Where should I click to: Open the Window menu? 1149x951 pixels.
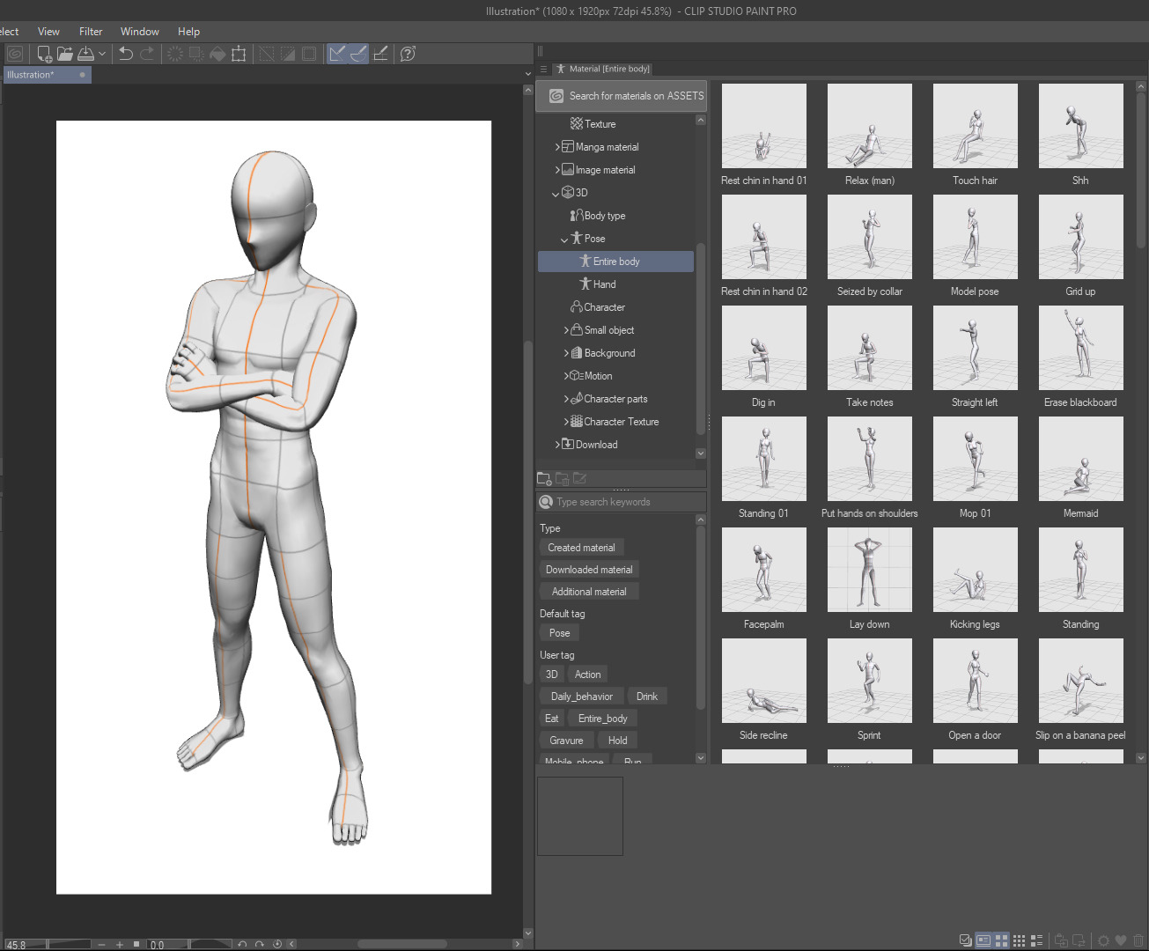139,32
